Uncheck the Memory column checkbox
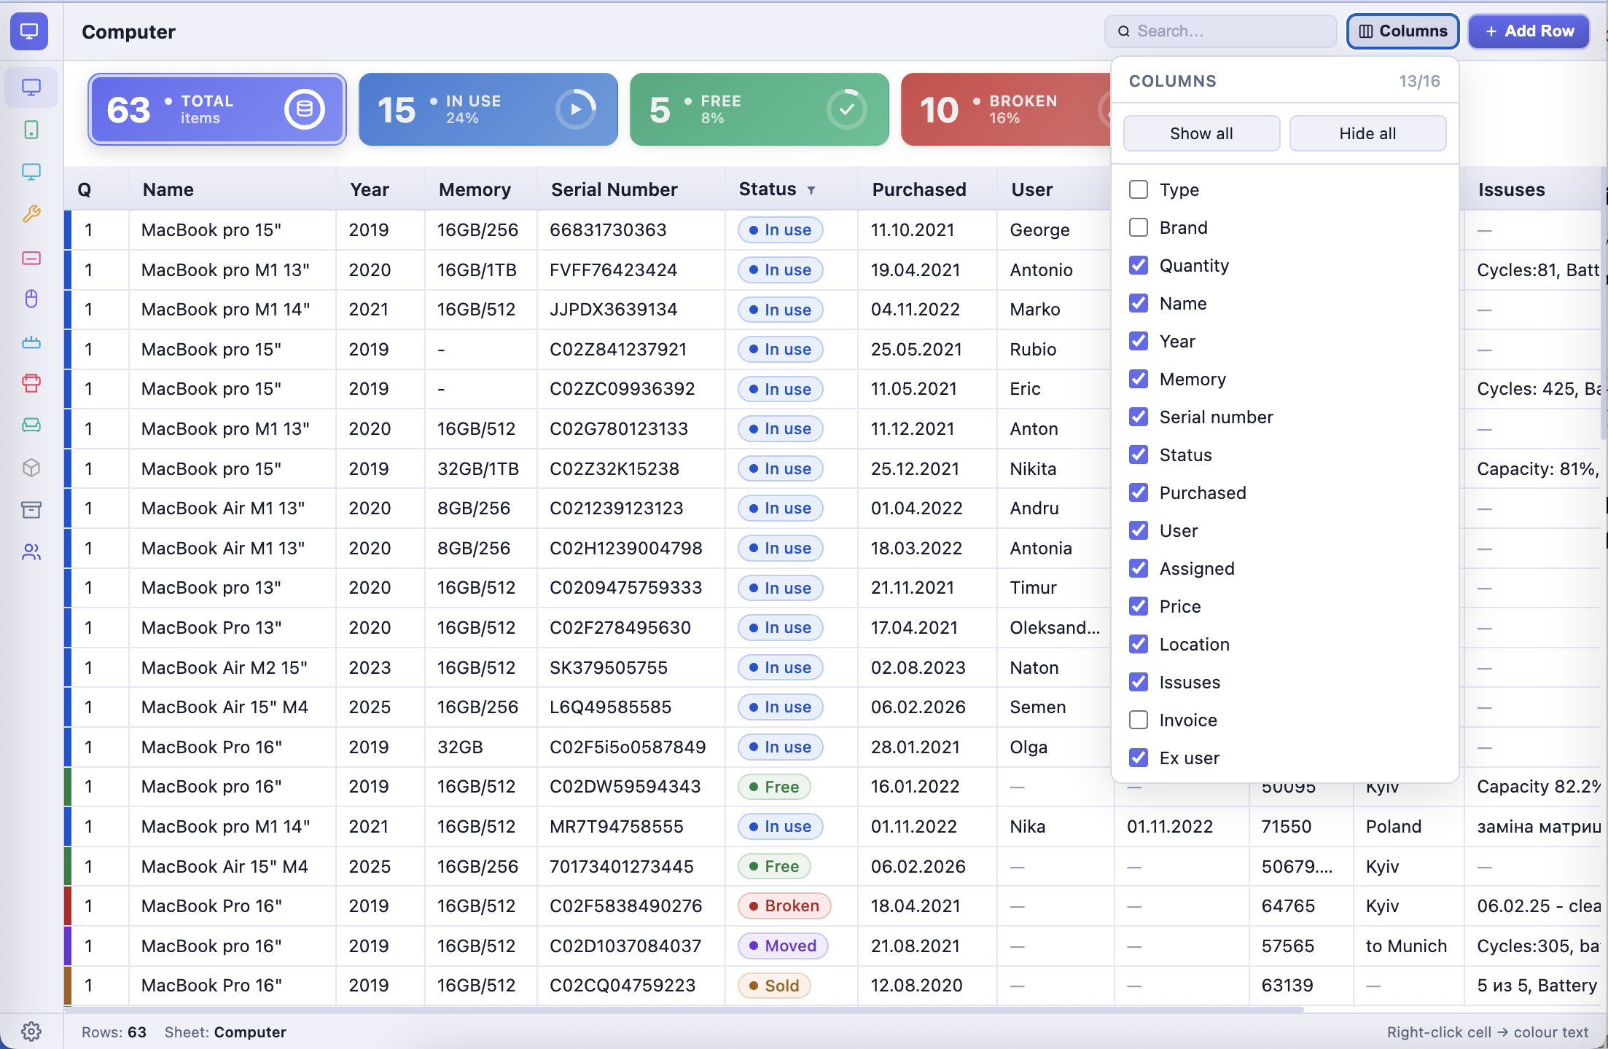The width and height of the screenshot is (1608, 1049). (x=1139, y=379)
